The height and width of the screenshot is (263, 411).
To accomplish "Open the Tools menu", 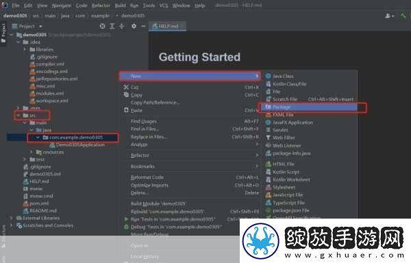I will 149,5.
